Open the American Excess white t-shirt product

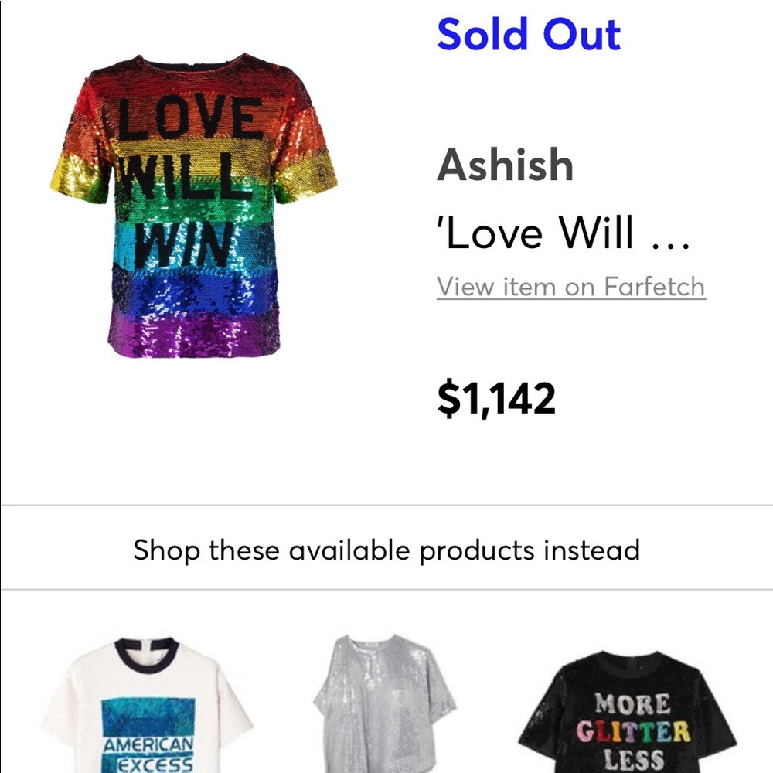click(148, 704)
